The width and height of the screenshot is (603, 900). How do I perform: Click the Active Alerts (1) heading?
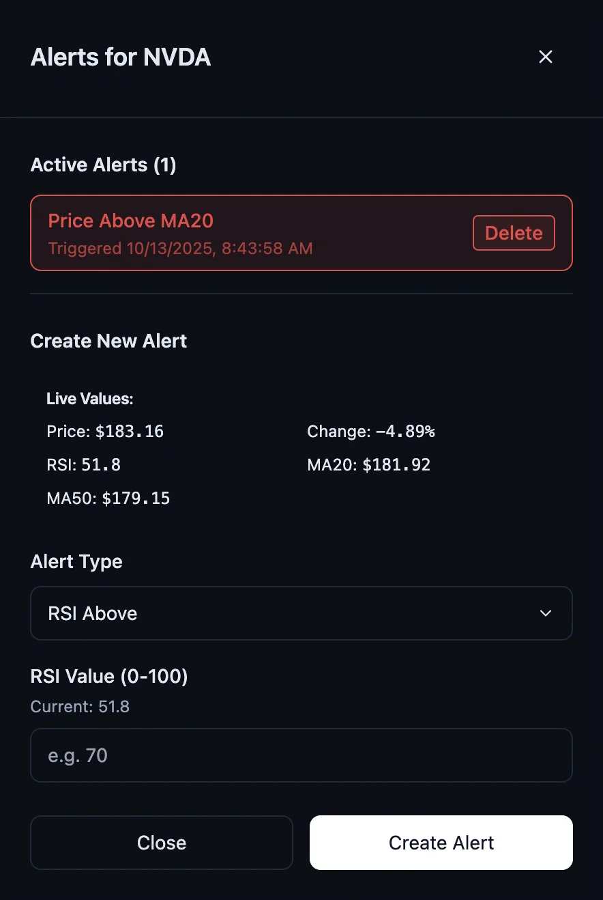pos(103,165)
